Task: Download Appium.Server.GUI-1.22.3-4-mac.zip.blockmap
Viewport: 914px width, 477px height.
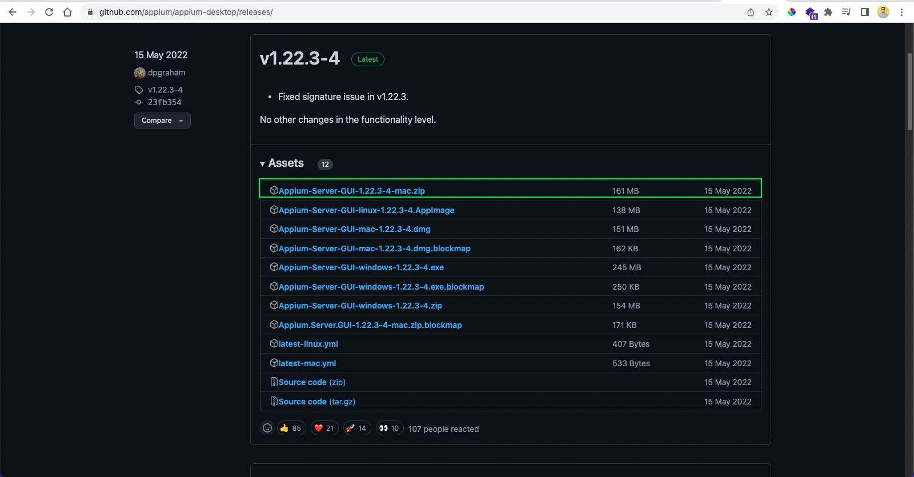Action: click(x=370, y=325)
